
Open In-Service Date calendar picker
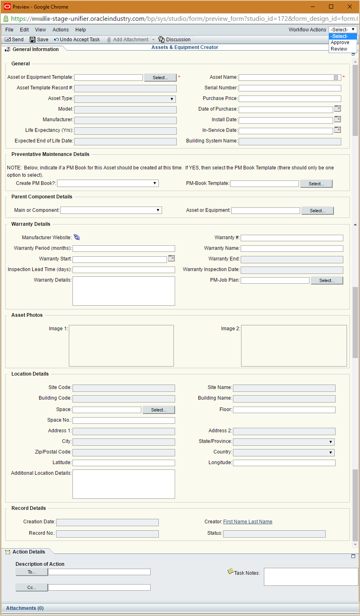pyautogui.click(x=337, y=130)
